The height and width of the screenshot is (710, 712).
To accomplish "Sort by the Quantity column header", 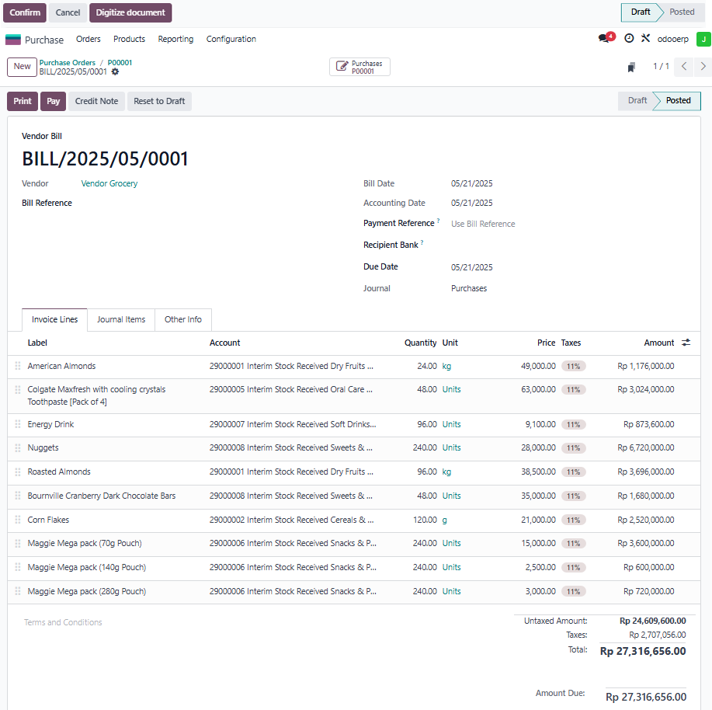I will click(421, 343).
